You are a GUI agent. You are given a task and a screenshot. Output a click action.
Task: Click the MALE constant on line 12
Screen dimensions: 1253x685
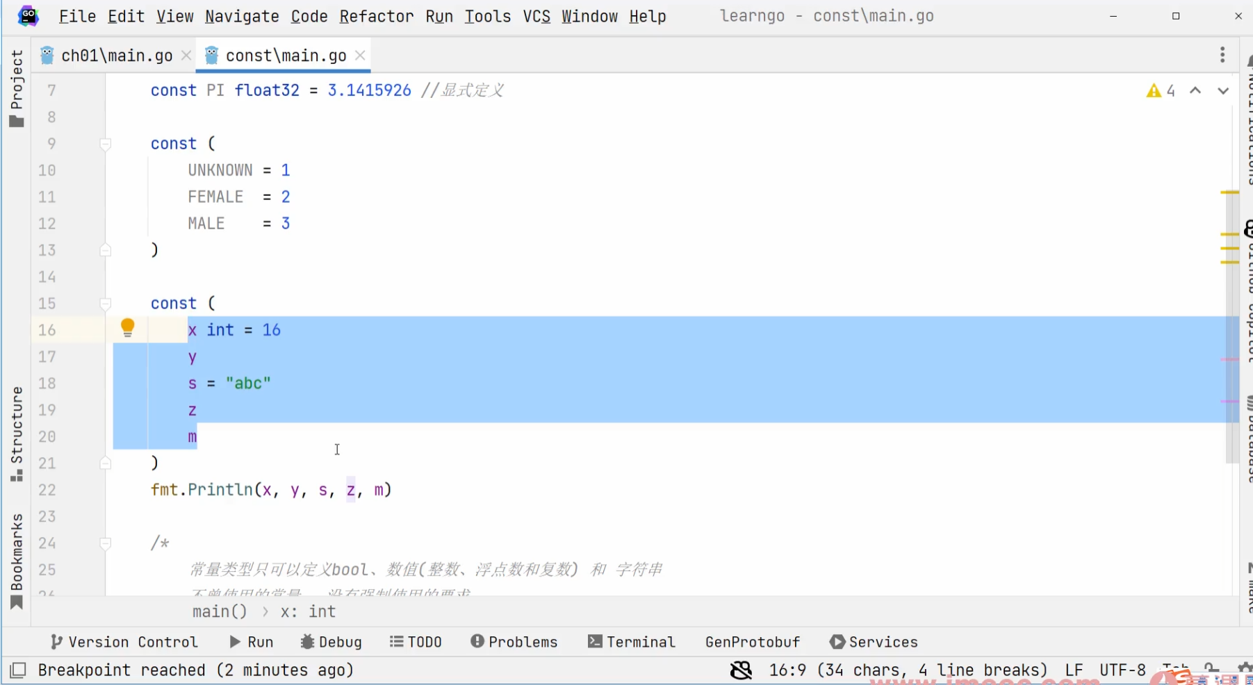[x=206, y=224]
